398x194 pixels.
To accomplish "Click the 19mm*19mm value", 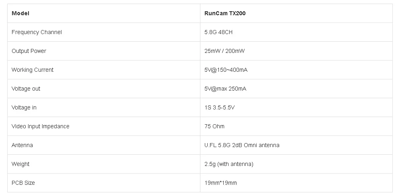I will point(220,183).
